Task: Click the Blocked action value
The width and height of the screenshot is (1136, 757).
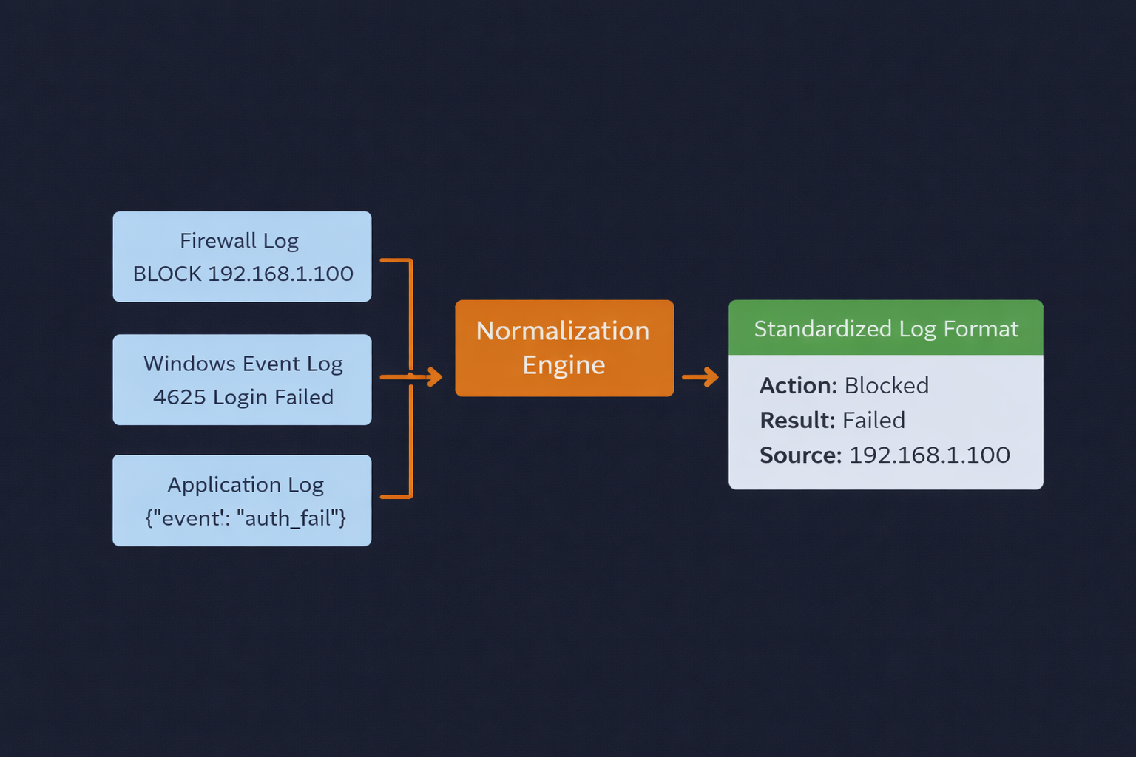Action: click(x=886, y=386)
